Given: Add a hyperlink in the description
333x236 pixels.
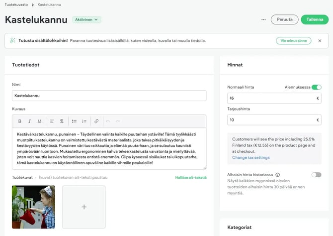Looking at the screenshot, I should click(x=96, y=121).
